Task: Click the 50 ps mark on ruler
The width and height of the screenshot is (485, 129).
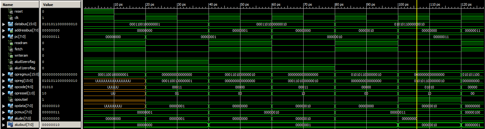Action: pos(240,5)
